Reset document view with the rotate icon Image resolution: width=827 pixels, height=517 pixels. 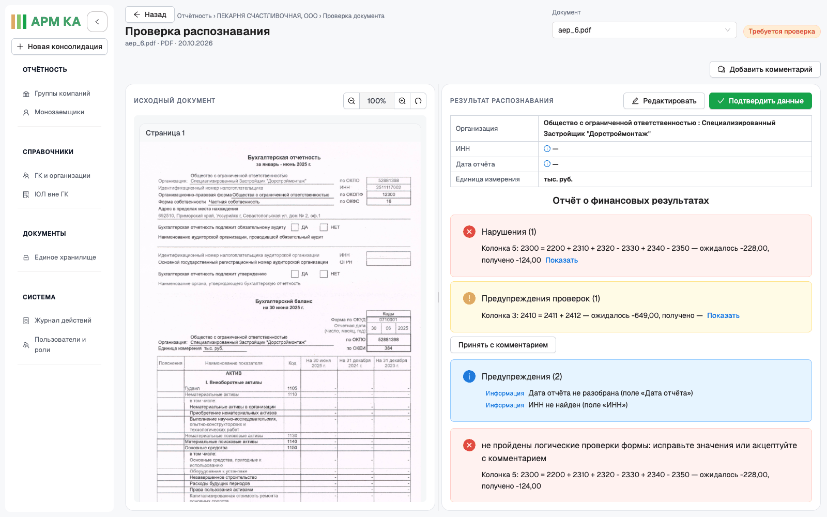[x=418, y=101]
